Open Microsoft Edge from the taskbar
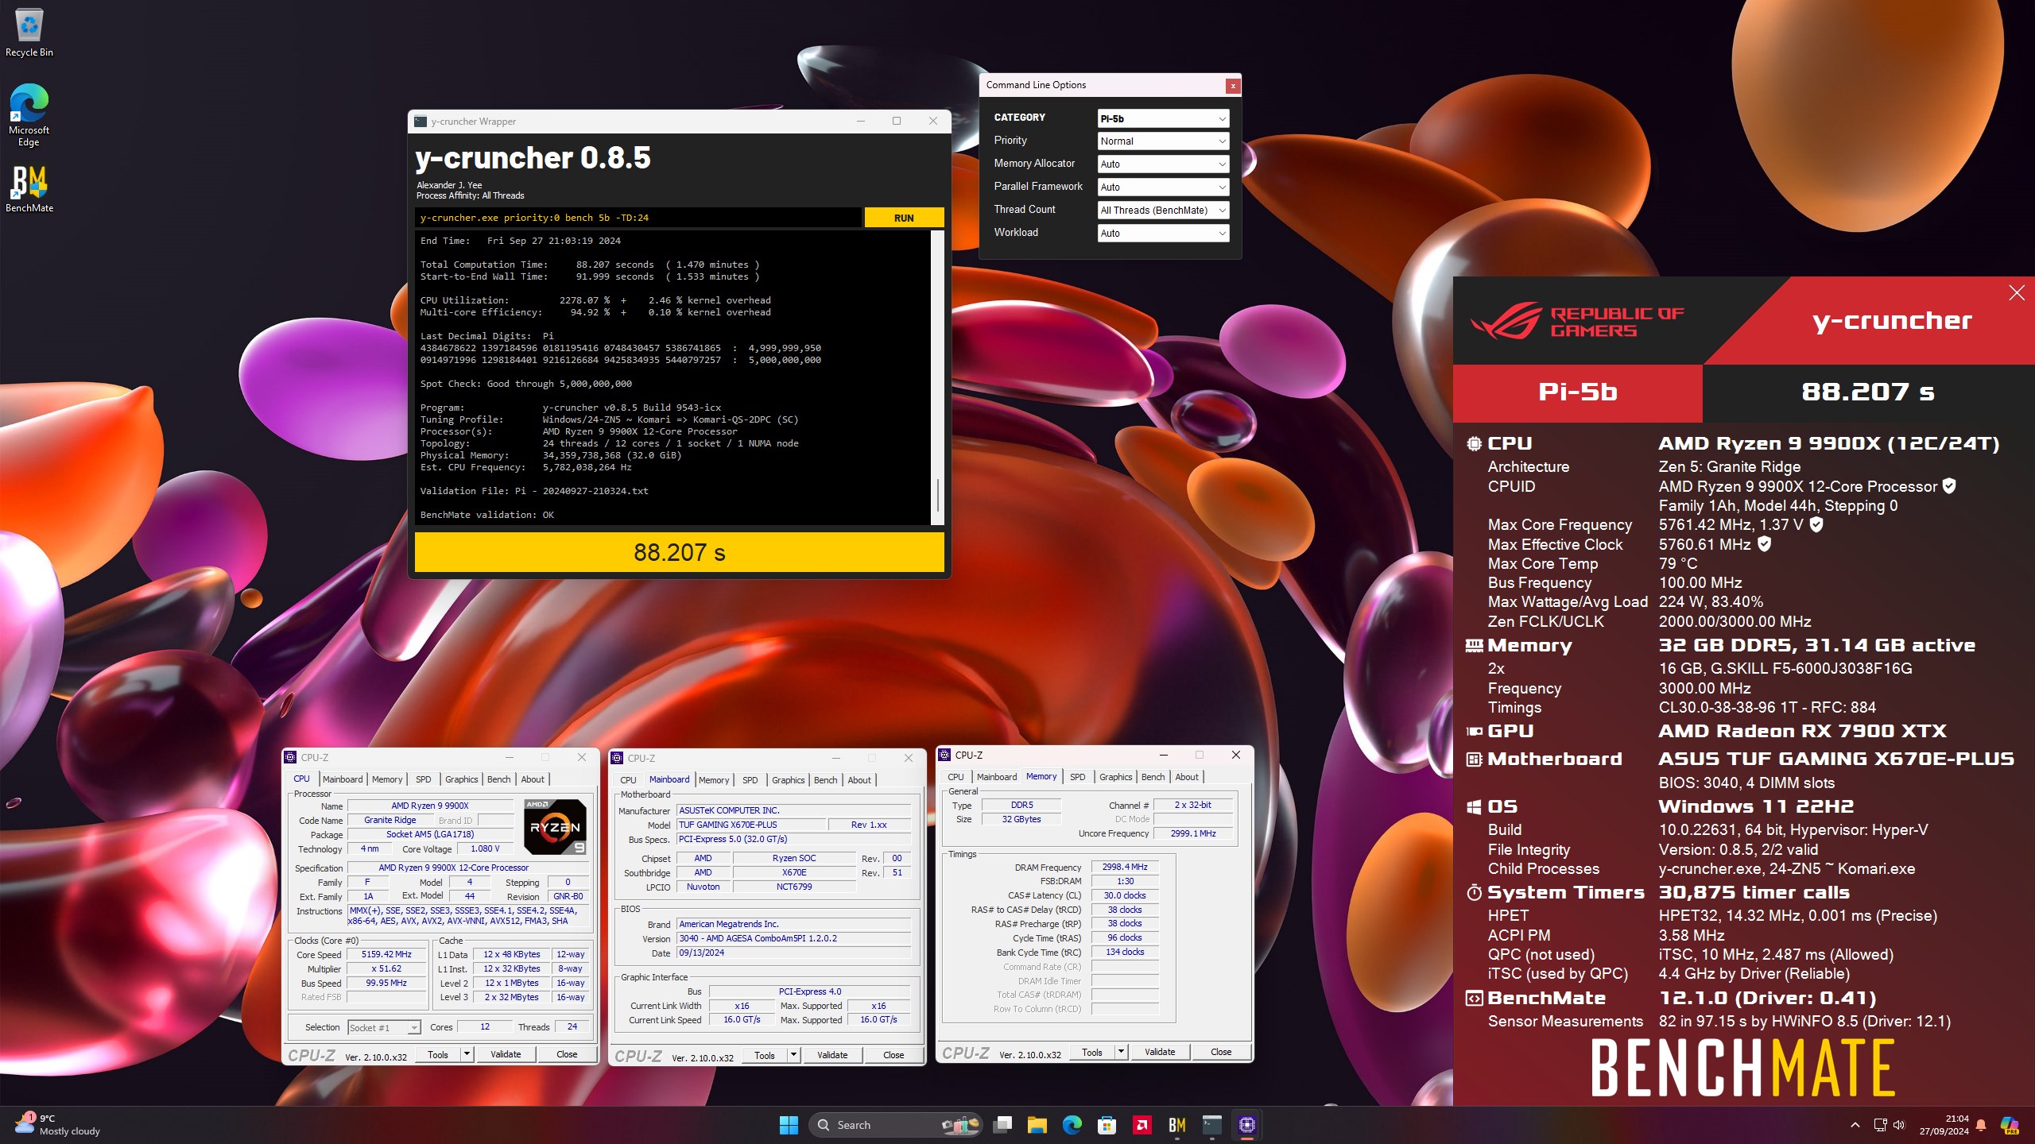Screen dimensions: 2035x1144 [x=1072, y=1125]
